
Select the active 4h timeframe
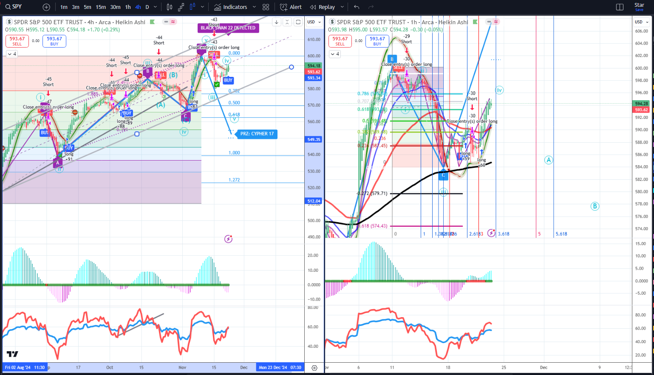point(138,7)
